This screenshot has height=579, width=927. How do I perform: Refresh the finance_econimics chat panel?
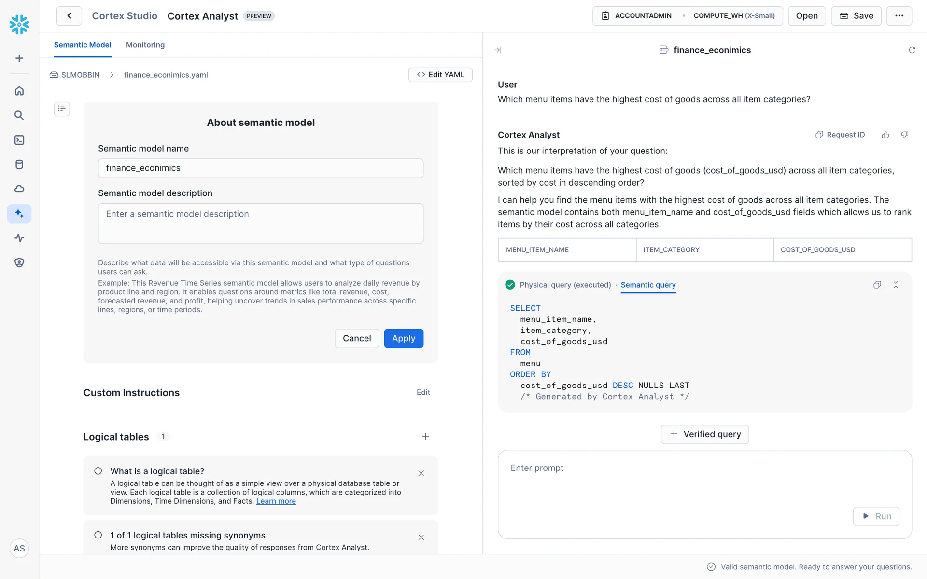point(912,50)
